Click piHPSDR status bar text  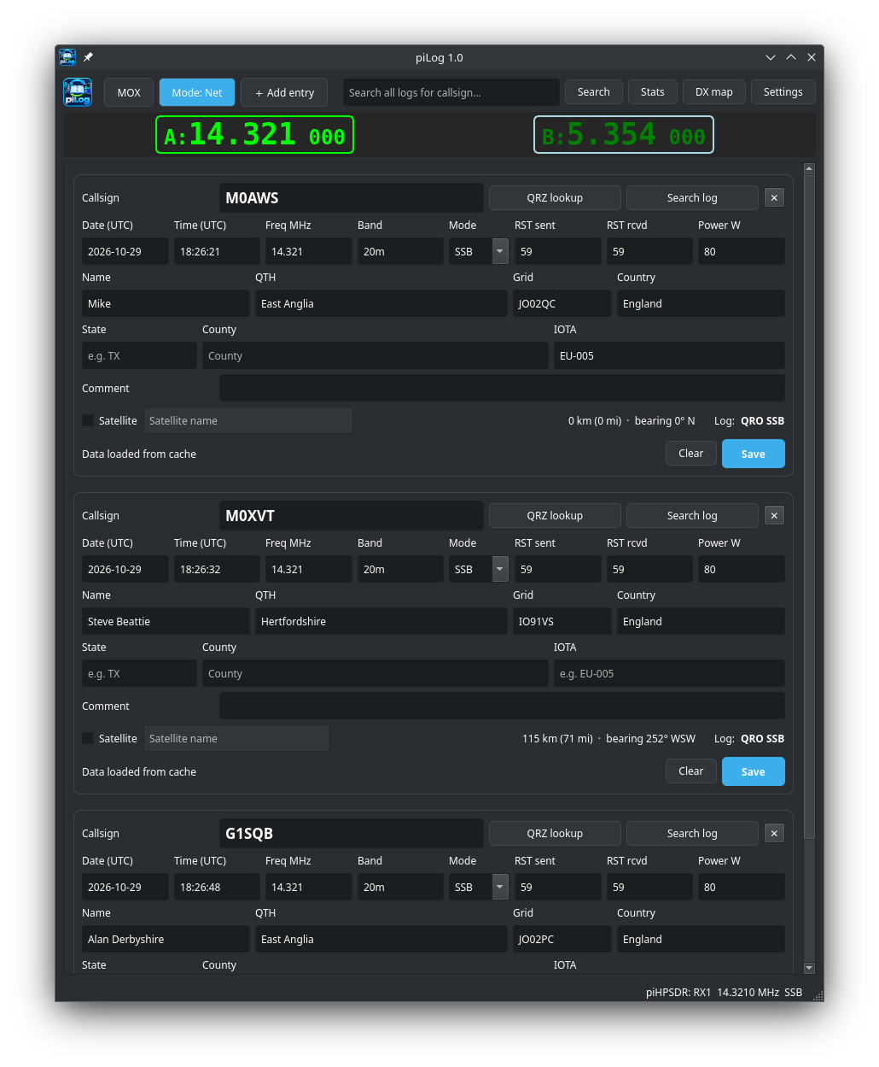pos(724,992)
